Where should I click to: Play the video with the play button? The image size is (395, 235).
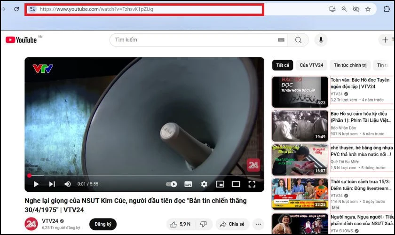pyautogui.click(x=36, y=184)
